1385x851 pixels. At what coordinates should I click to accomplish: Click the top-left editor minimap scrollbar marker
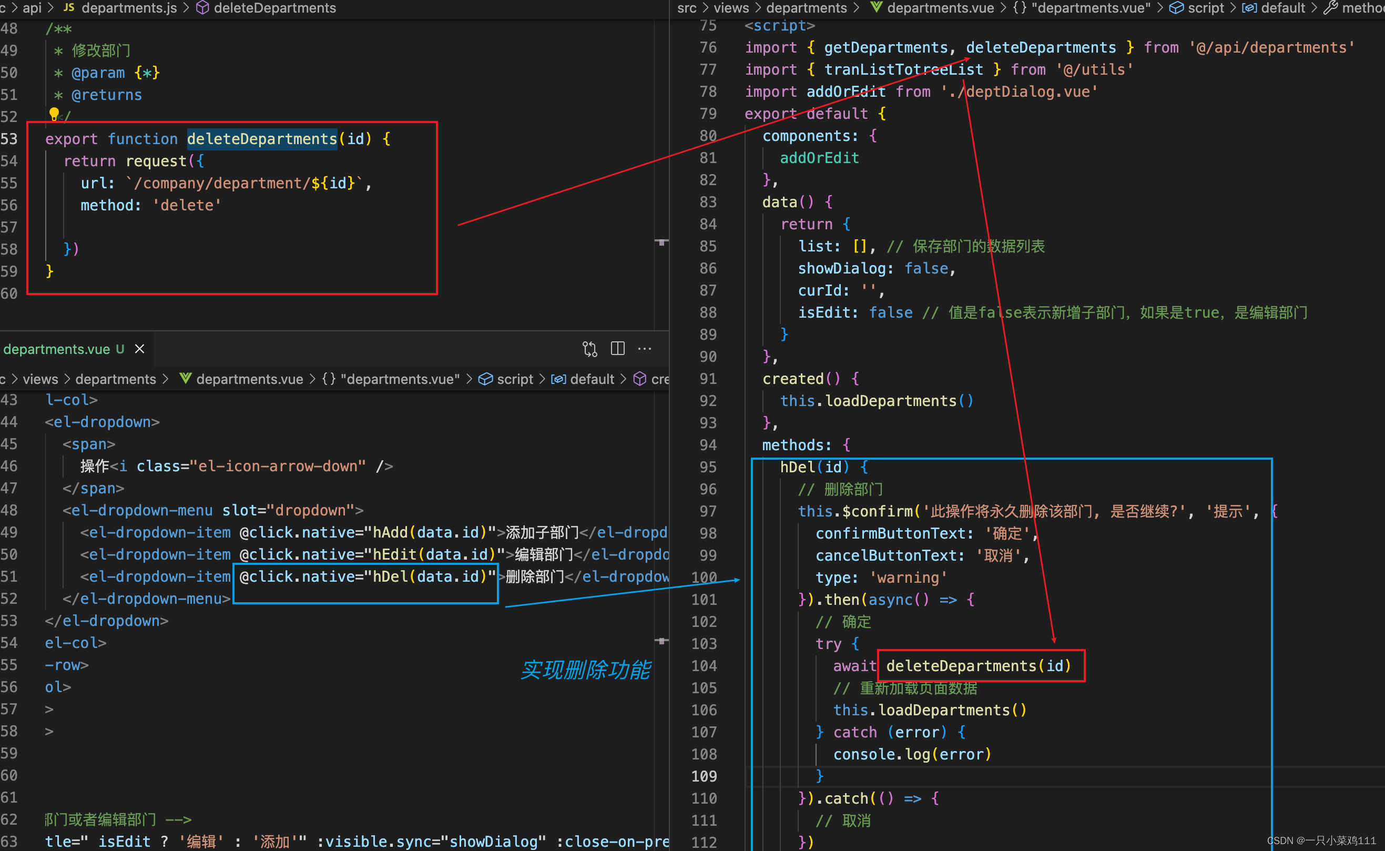(661, 242)
